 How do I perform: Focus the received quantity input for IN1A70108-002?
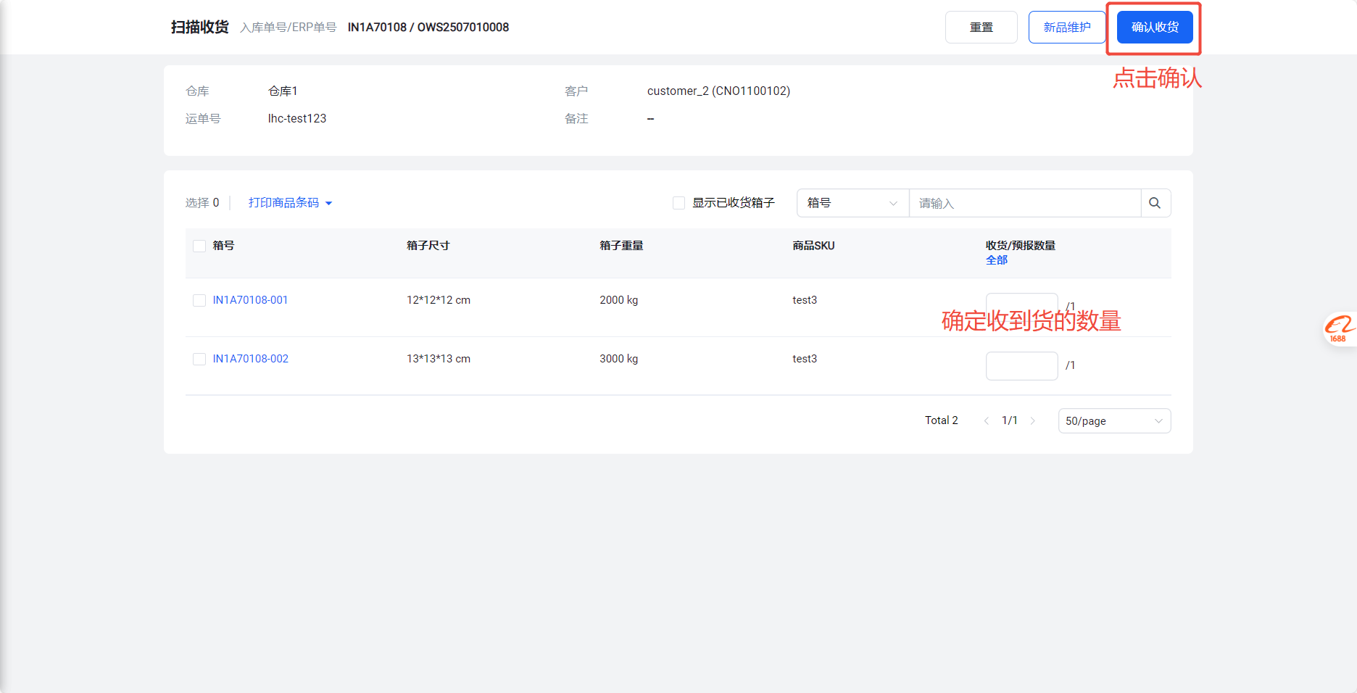coord(1021,366)
